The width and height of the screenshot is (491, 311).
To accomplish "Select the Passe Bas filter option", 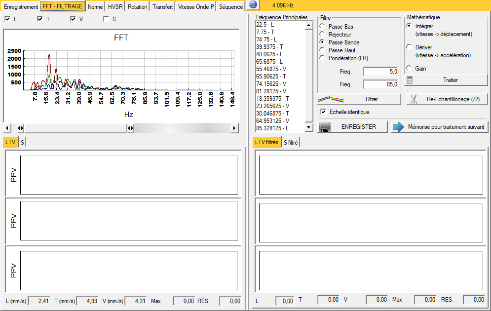I will tap(322, 26).
